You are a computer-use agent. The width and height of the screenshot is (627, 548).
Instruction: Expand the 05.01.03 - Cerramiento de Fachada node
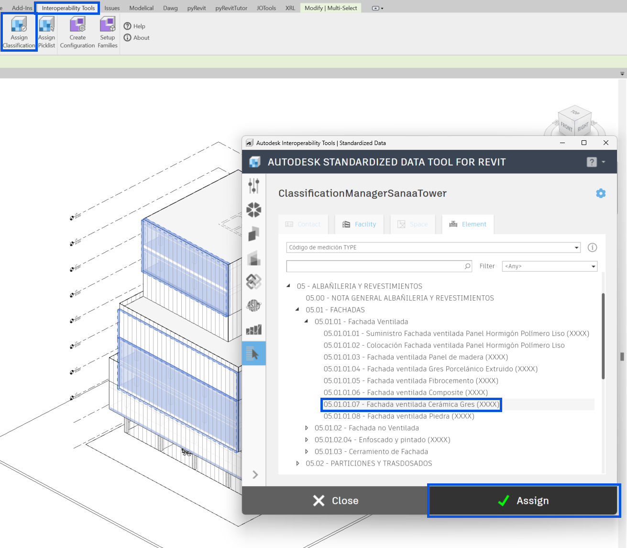click(307, 451)
